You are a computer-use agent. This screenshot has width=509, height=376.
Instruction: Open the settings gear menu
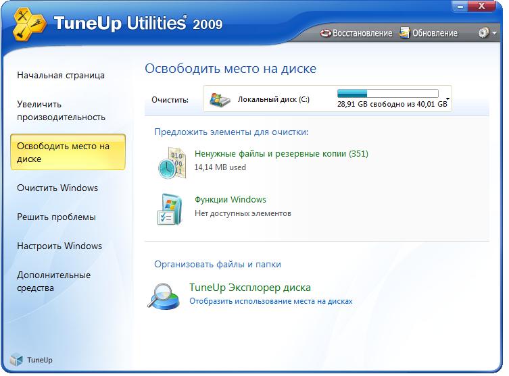point(483,32)
